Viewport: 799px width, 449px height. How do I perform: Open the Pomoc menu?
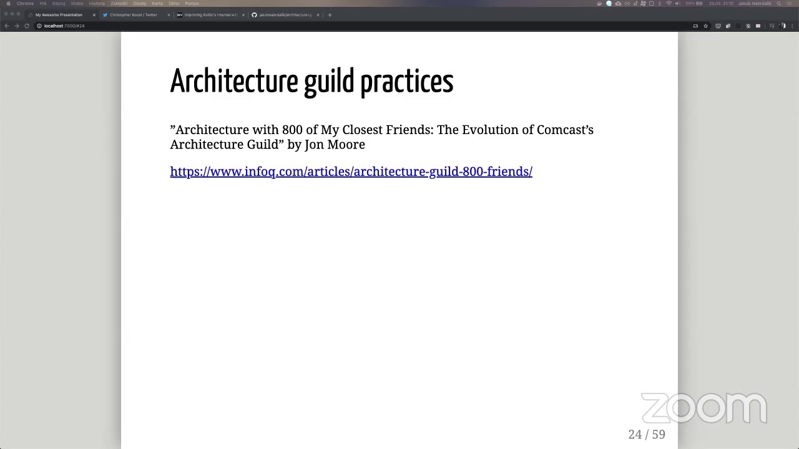192,3
